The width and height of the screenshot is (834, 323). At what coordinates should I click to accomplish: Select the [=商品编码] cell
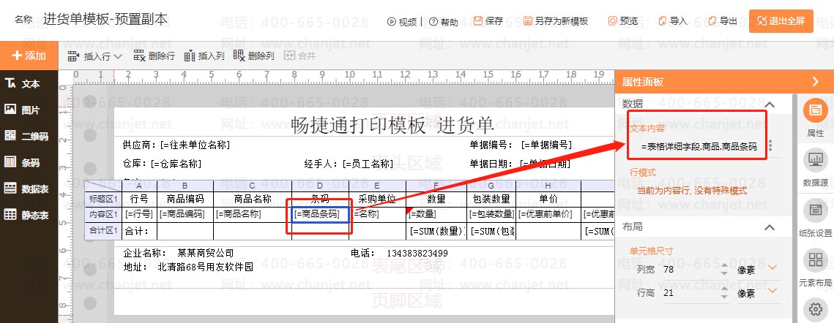(185, 215)
